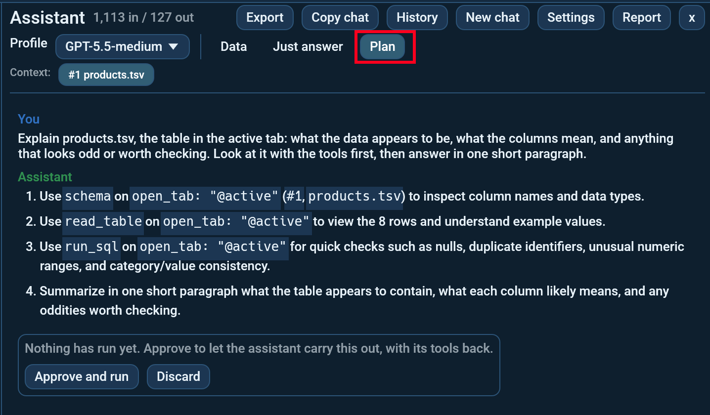Screen dimensions: 710x415
Task: Click the Export button
Action: tap(265, 18)
